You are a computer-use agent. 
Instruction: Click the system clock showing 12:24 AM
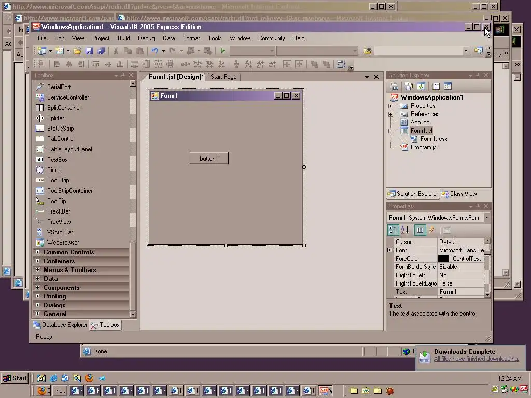tap(510, 378)
